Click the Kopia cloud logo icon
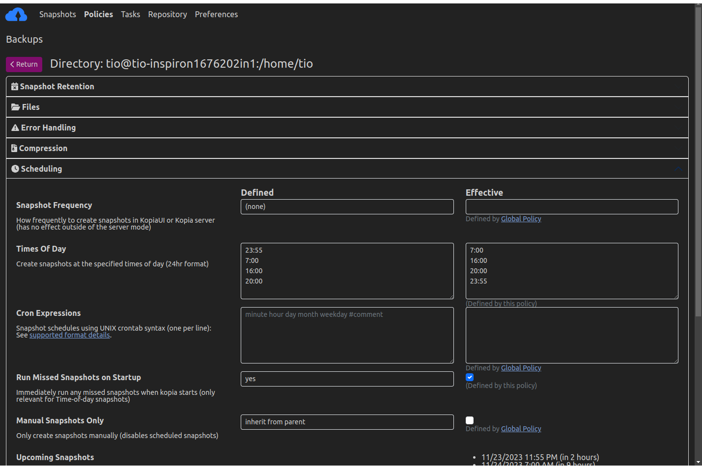The height and width of the screenshot is (466, 702). click(x=16, y=15)
